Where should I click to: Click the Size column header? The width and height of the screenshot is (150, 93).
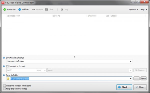coord(107,16)
